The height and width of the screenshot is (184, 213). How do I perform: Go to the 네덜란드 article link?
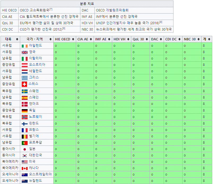36,71
